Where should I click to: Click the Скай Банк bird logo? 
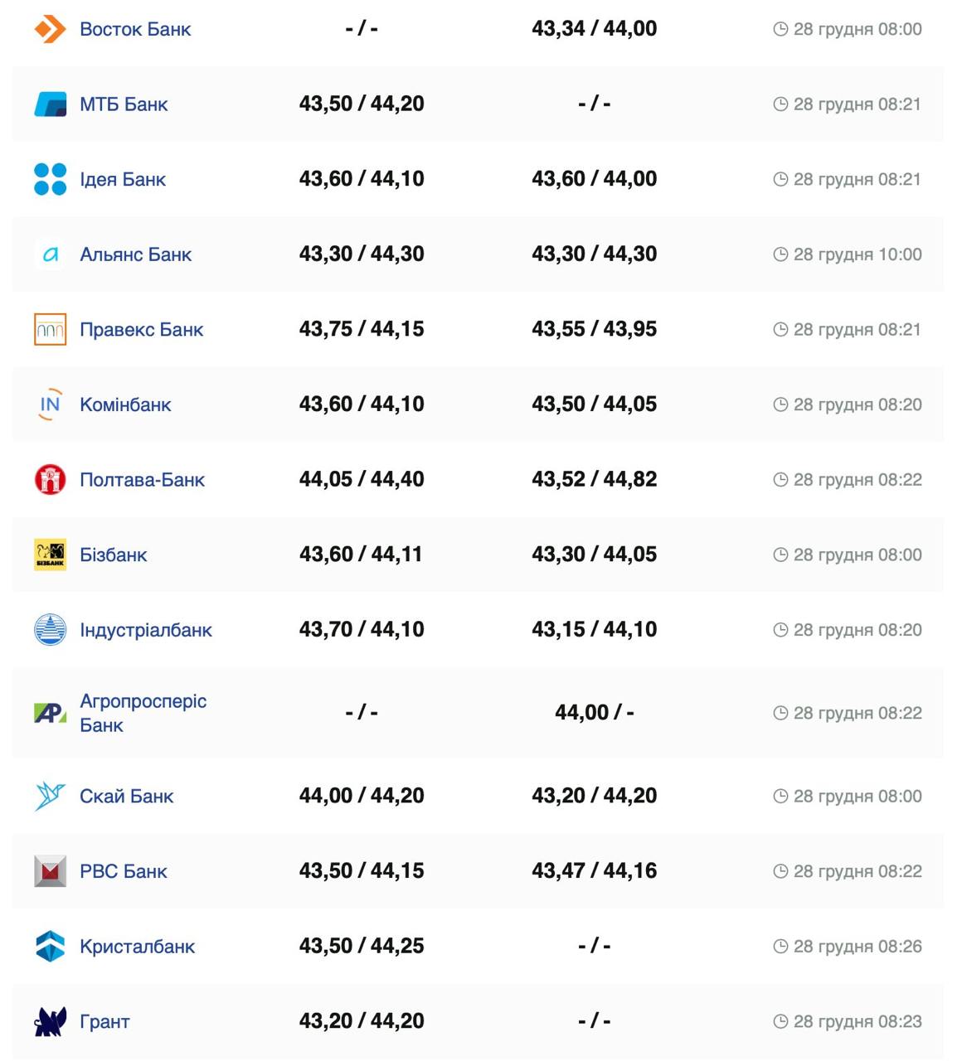(50, 796)
